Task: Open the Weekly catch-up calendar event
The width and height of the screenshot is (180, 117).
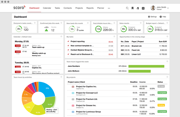Action: click(x=39, y=53)
